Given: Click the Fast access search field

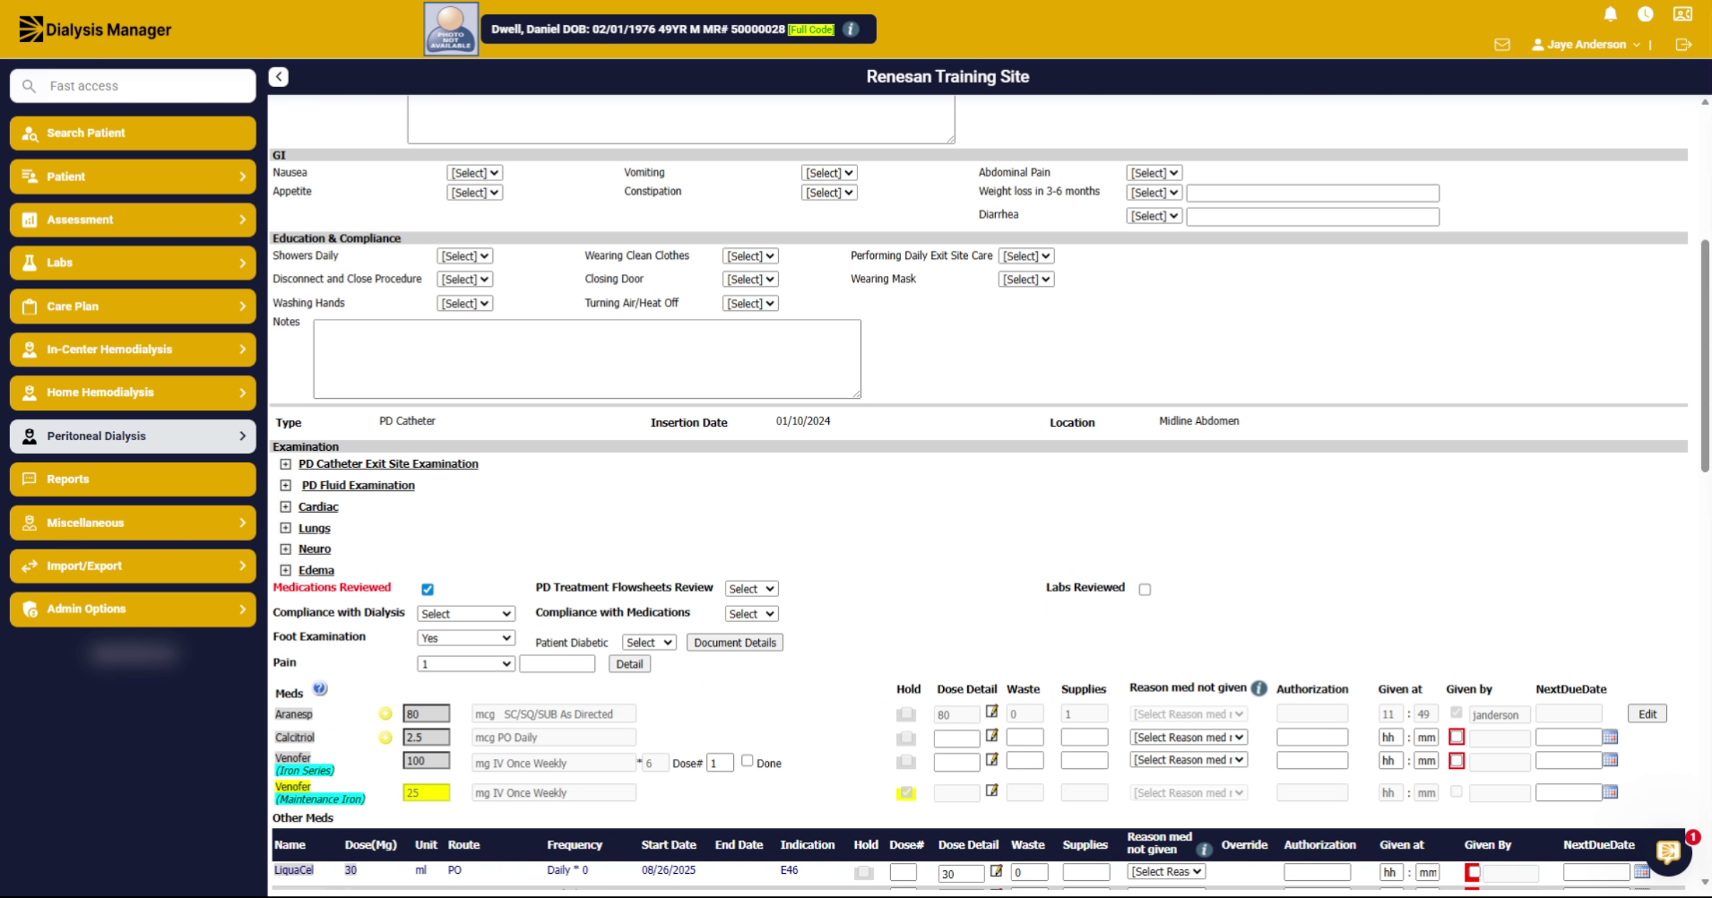Looking at the screenshot, I should [x=133, y=86].
